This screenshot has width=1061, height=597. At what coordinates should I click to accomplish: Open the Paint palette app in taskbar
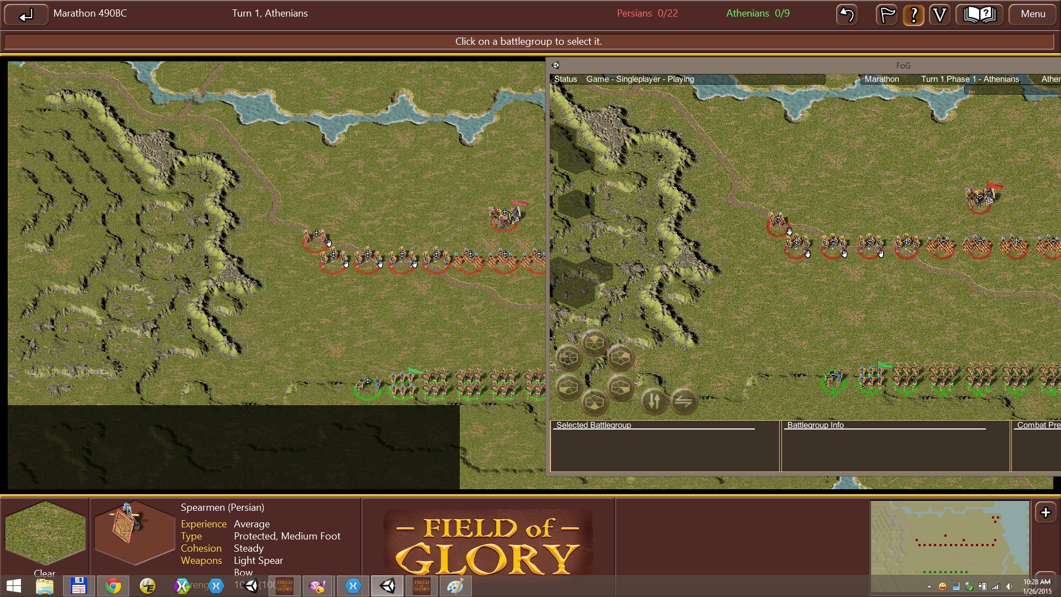(455, 586)
